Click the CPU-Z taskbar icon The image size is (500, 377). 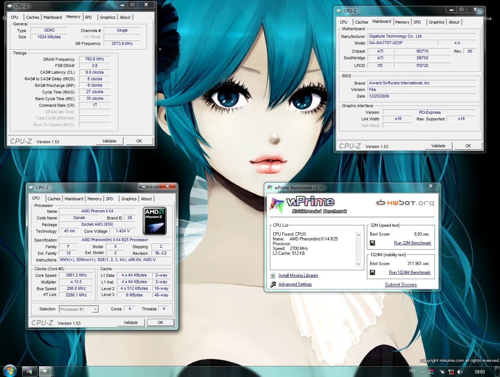click(x=45, y=371)
